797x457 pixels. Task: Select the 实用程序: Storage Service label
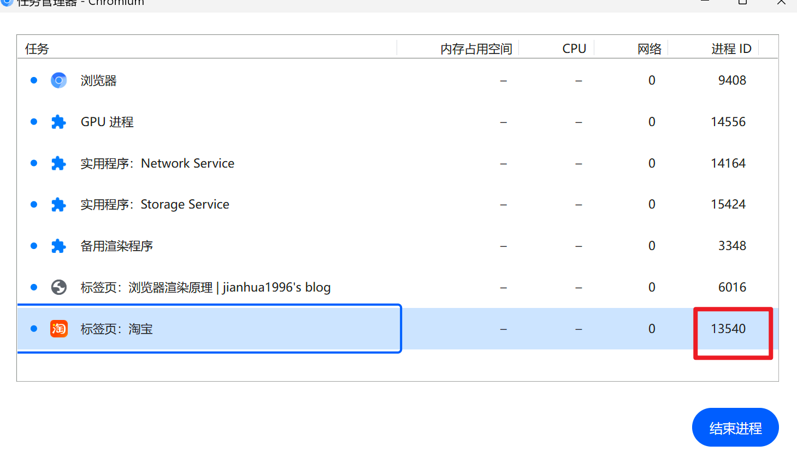tap(155, 205)
